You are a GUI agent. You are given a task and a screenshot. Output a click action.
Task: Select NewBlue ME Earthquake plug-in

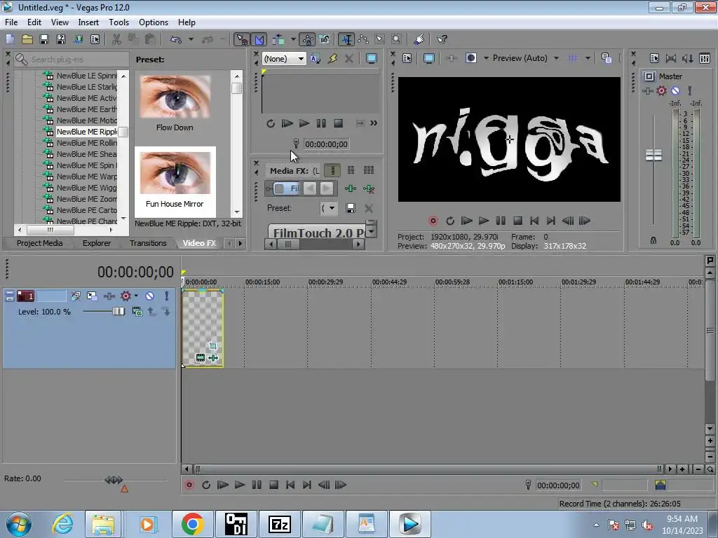[86, 109]
